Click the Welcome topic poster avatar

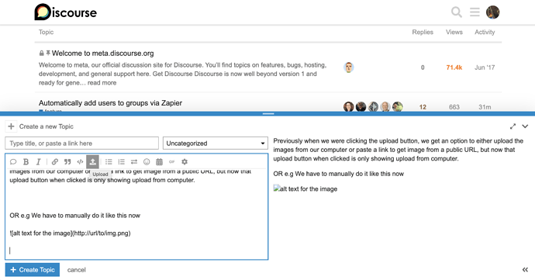348,67
